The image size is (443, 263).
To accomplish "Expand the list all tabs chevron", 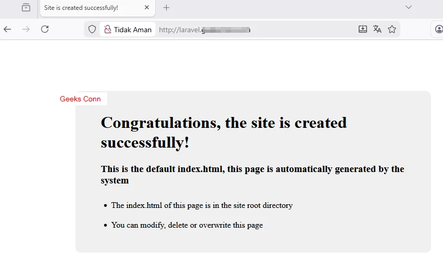I will click(409, 7).
